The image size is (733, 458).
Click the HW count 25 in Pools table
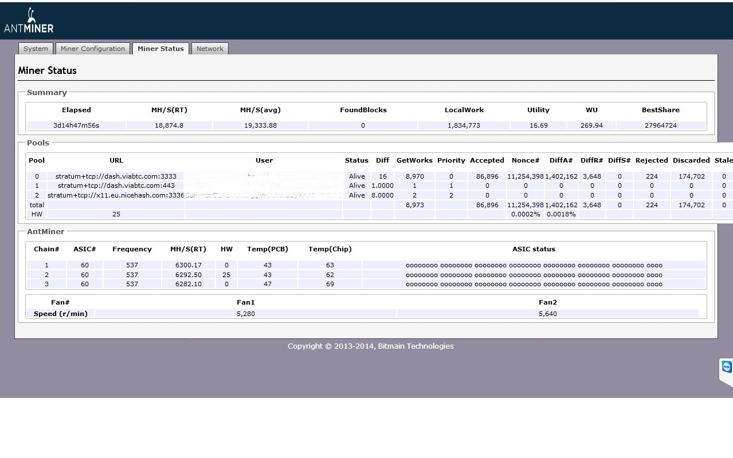coord(116,214)
